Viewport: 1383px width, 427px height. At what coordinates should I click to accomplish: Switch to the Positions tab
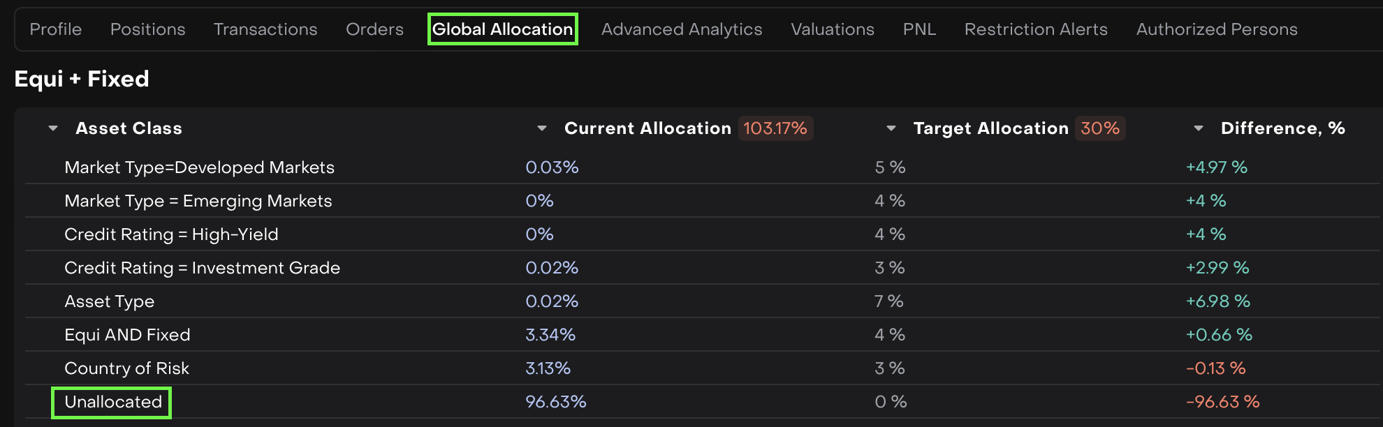(148, 29)
